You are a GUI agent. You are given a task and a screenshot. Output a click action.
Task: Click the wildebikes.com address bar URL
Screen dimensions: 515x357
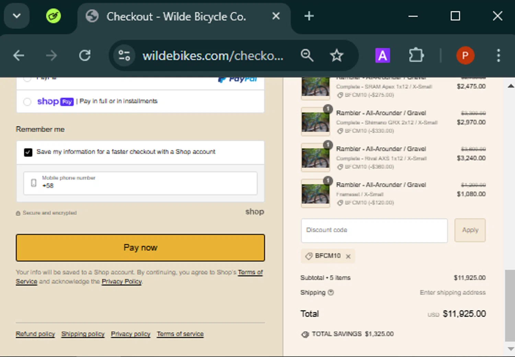pyautogui.click(x=213, y=55)
